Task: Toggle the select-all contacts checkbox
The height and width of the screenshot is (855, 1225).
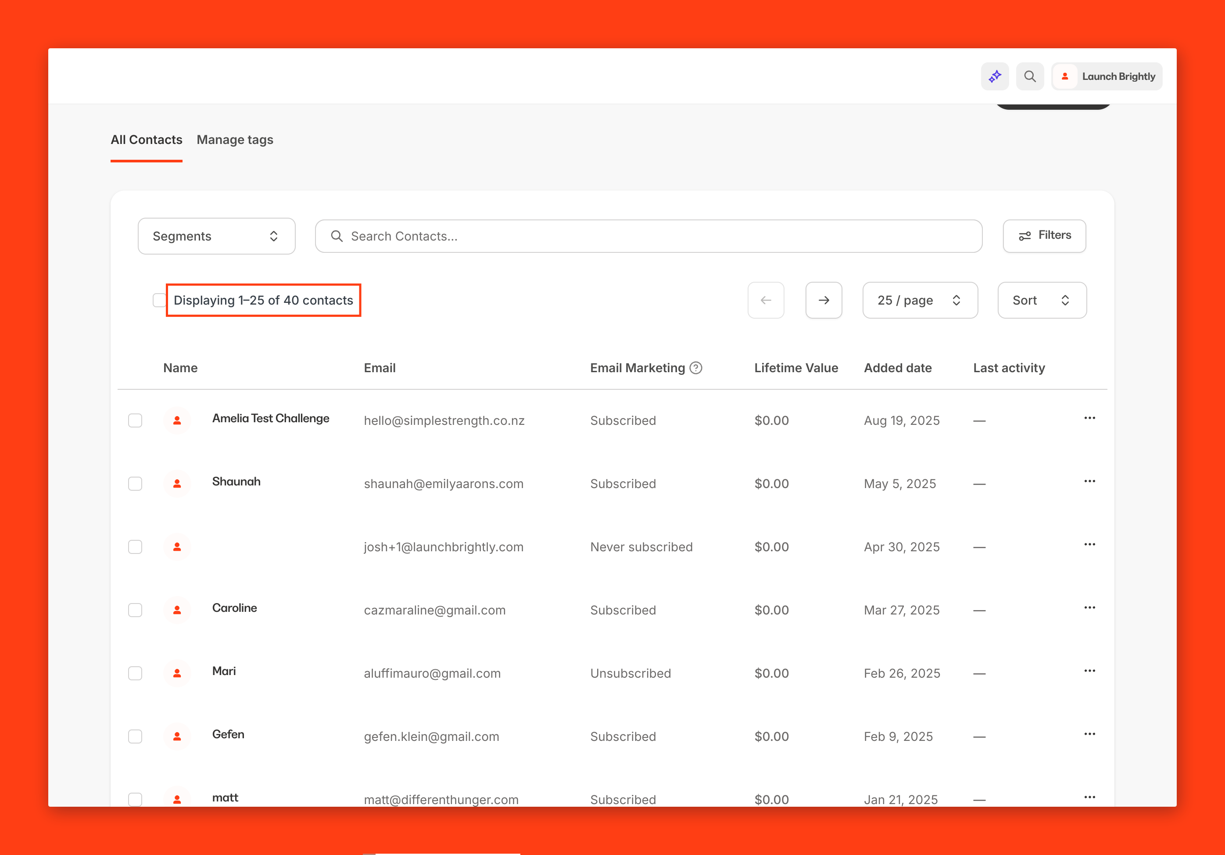Action: pyautogui.click(x=158, y=300)
